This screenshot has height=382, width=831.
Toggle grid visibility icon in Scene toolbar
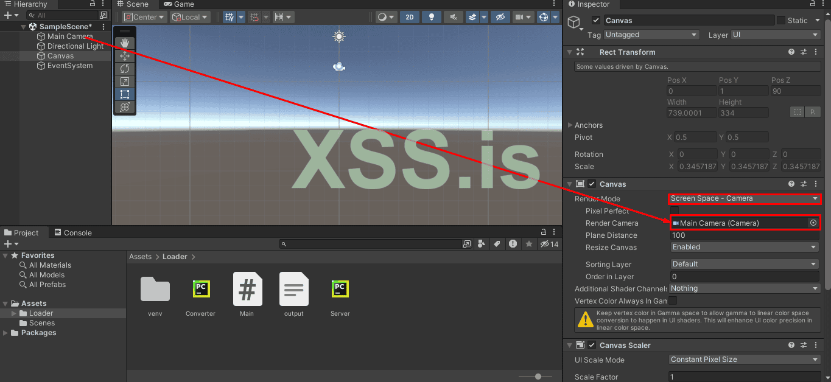pos(230,17)
